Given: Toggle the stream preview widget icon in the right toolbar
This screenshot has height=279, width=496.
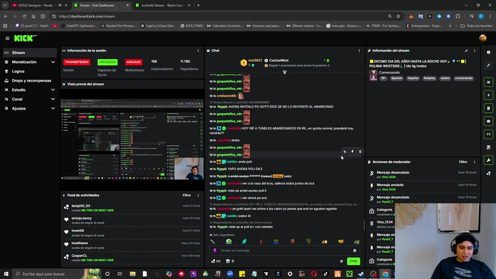Looking at the screenshot, I should click(488, 82).
